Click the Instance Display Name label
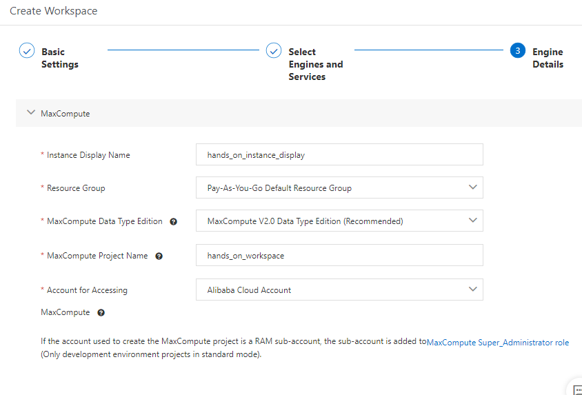The width and height of the screenshot is (582, 395). (88, 155)
